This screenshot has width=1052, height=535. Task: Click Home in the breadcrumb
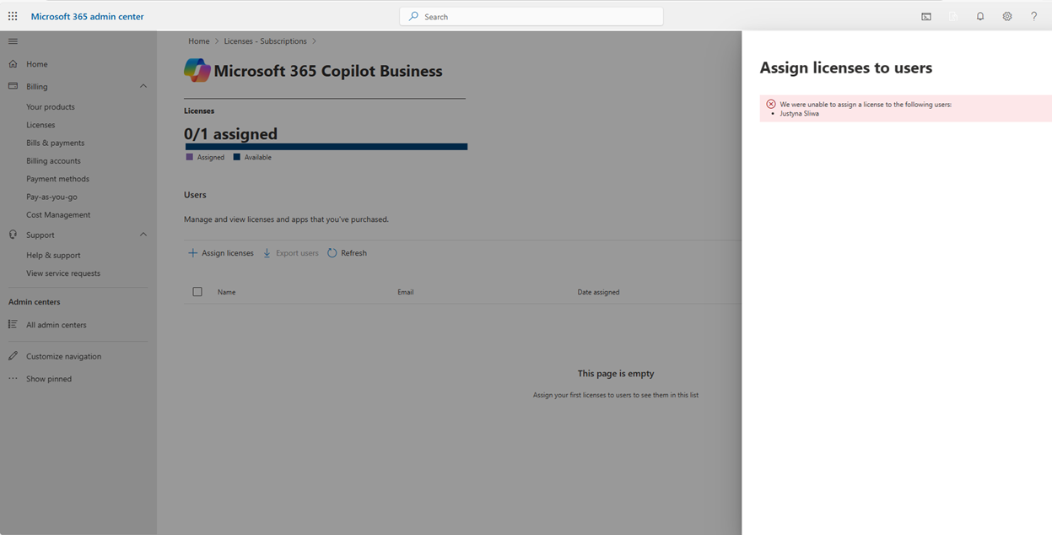pos(199,41)
